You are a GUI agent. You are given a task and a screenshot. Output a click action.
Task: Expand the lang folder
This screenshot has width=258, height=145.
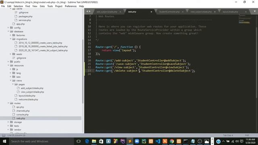pyautogui.click(x=10, y=73)
